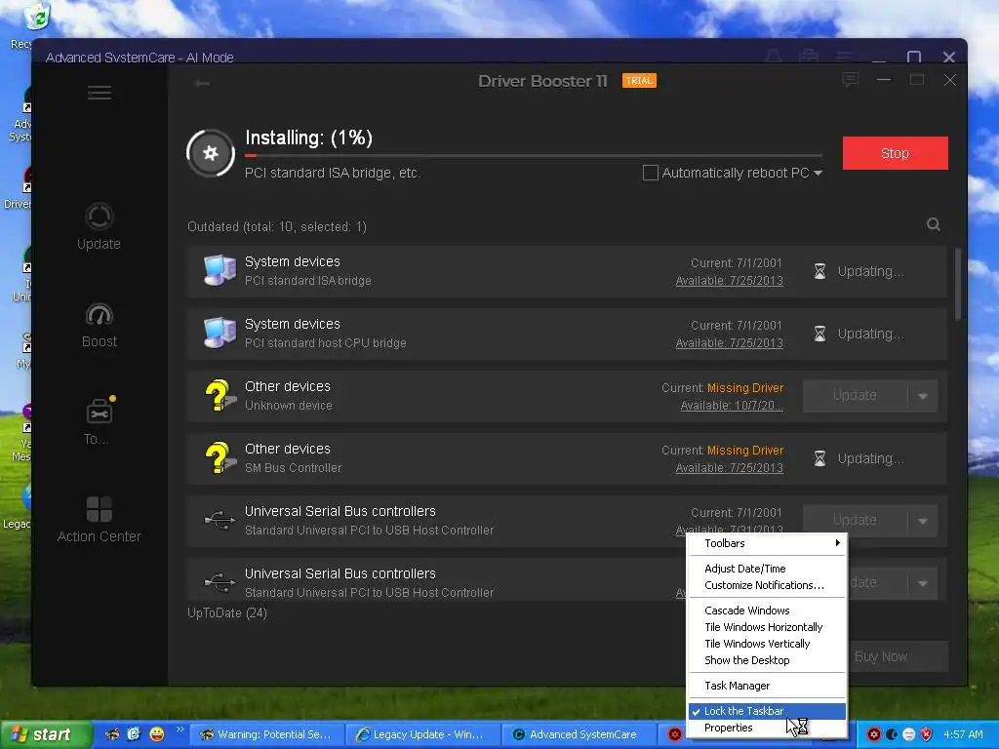The image size is (999, 749).
Task: Click Update button for first USB Host Controller
Action: [x=855, y=521]
